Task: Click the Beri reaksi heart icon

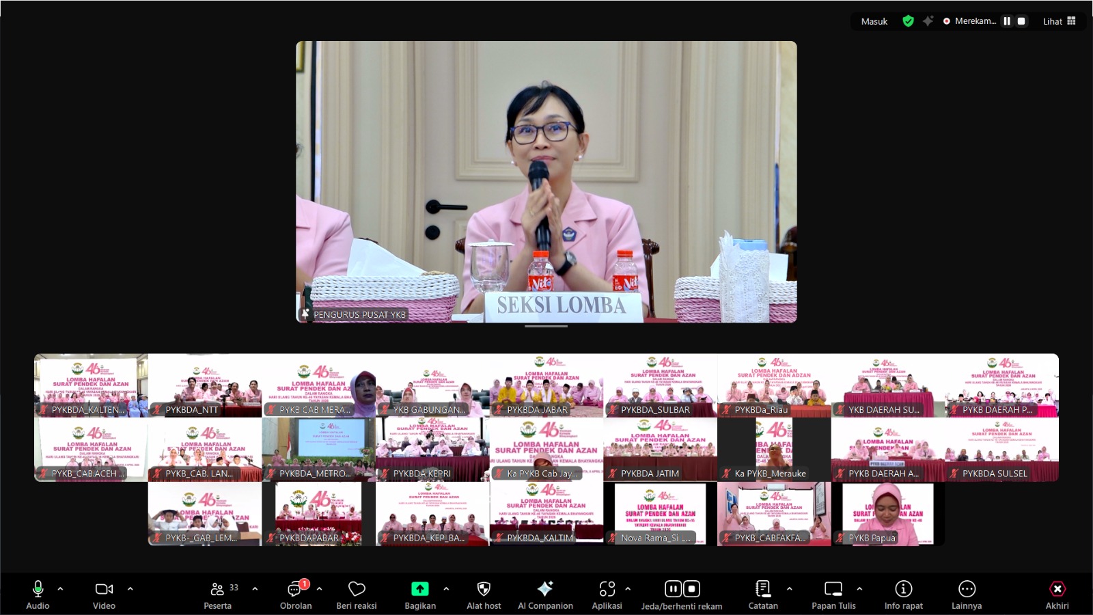Action: pyautogui.click(x=357, y=589)
